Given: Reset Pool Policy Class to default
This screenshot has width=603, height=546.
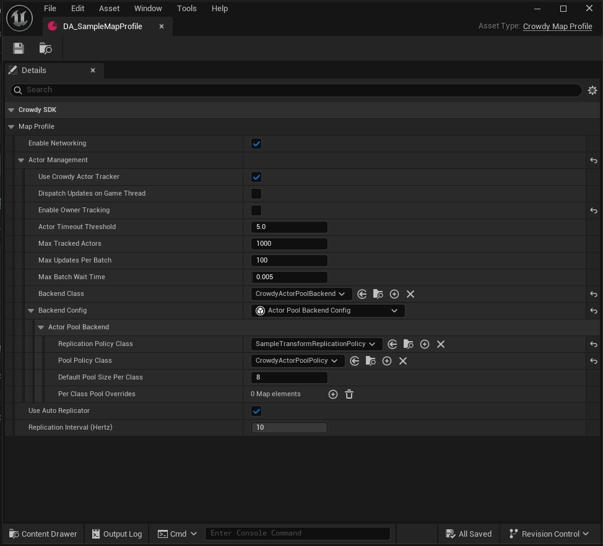Looking at the screenshot, I should [x=594, y=361].
